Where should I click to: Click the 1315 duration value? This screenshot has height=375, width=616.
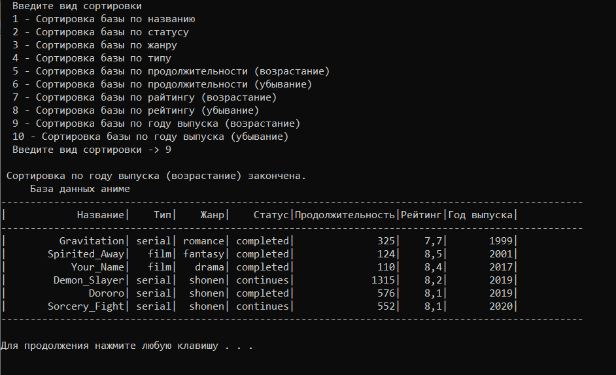click(x=383, y=280)
